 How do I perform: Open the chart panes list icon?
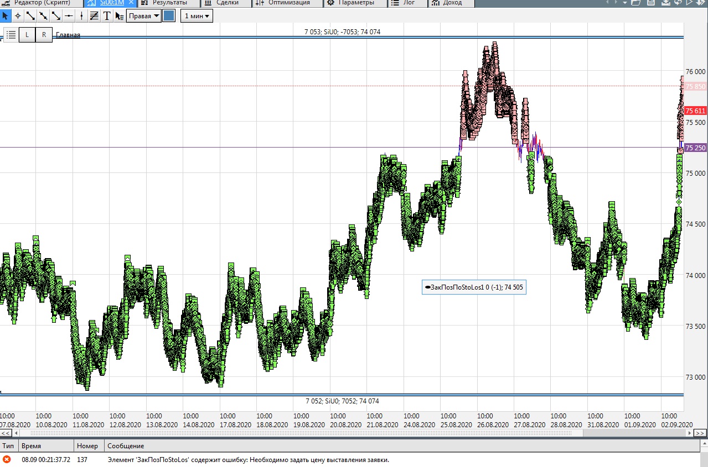coord(11,35)
